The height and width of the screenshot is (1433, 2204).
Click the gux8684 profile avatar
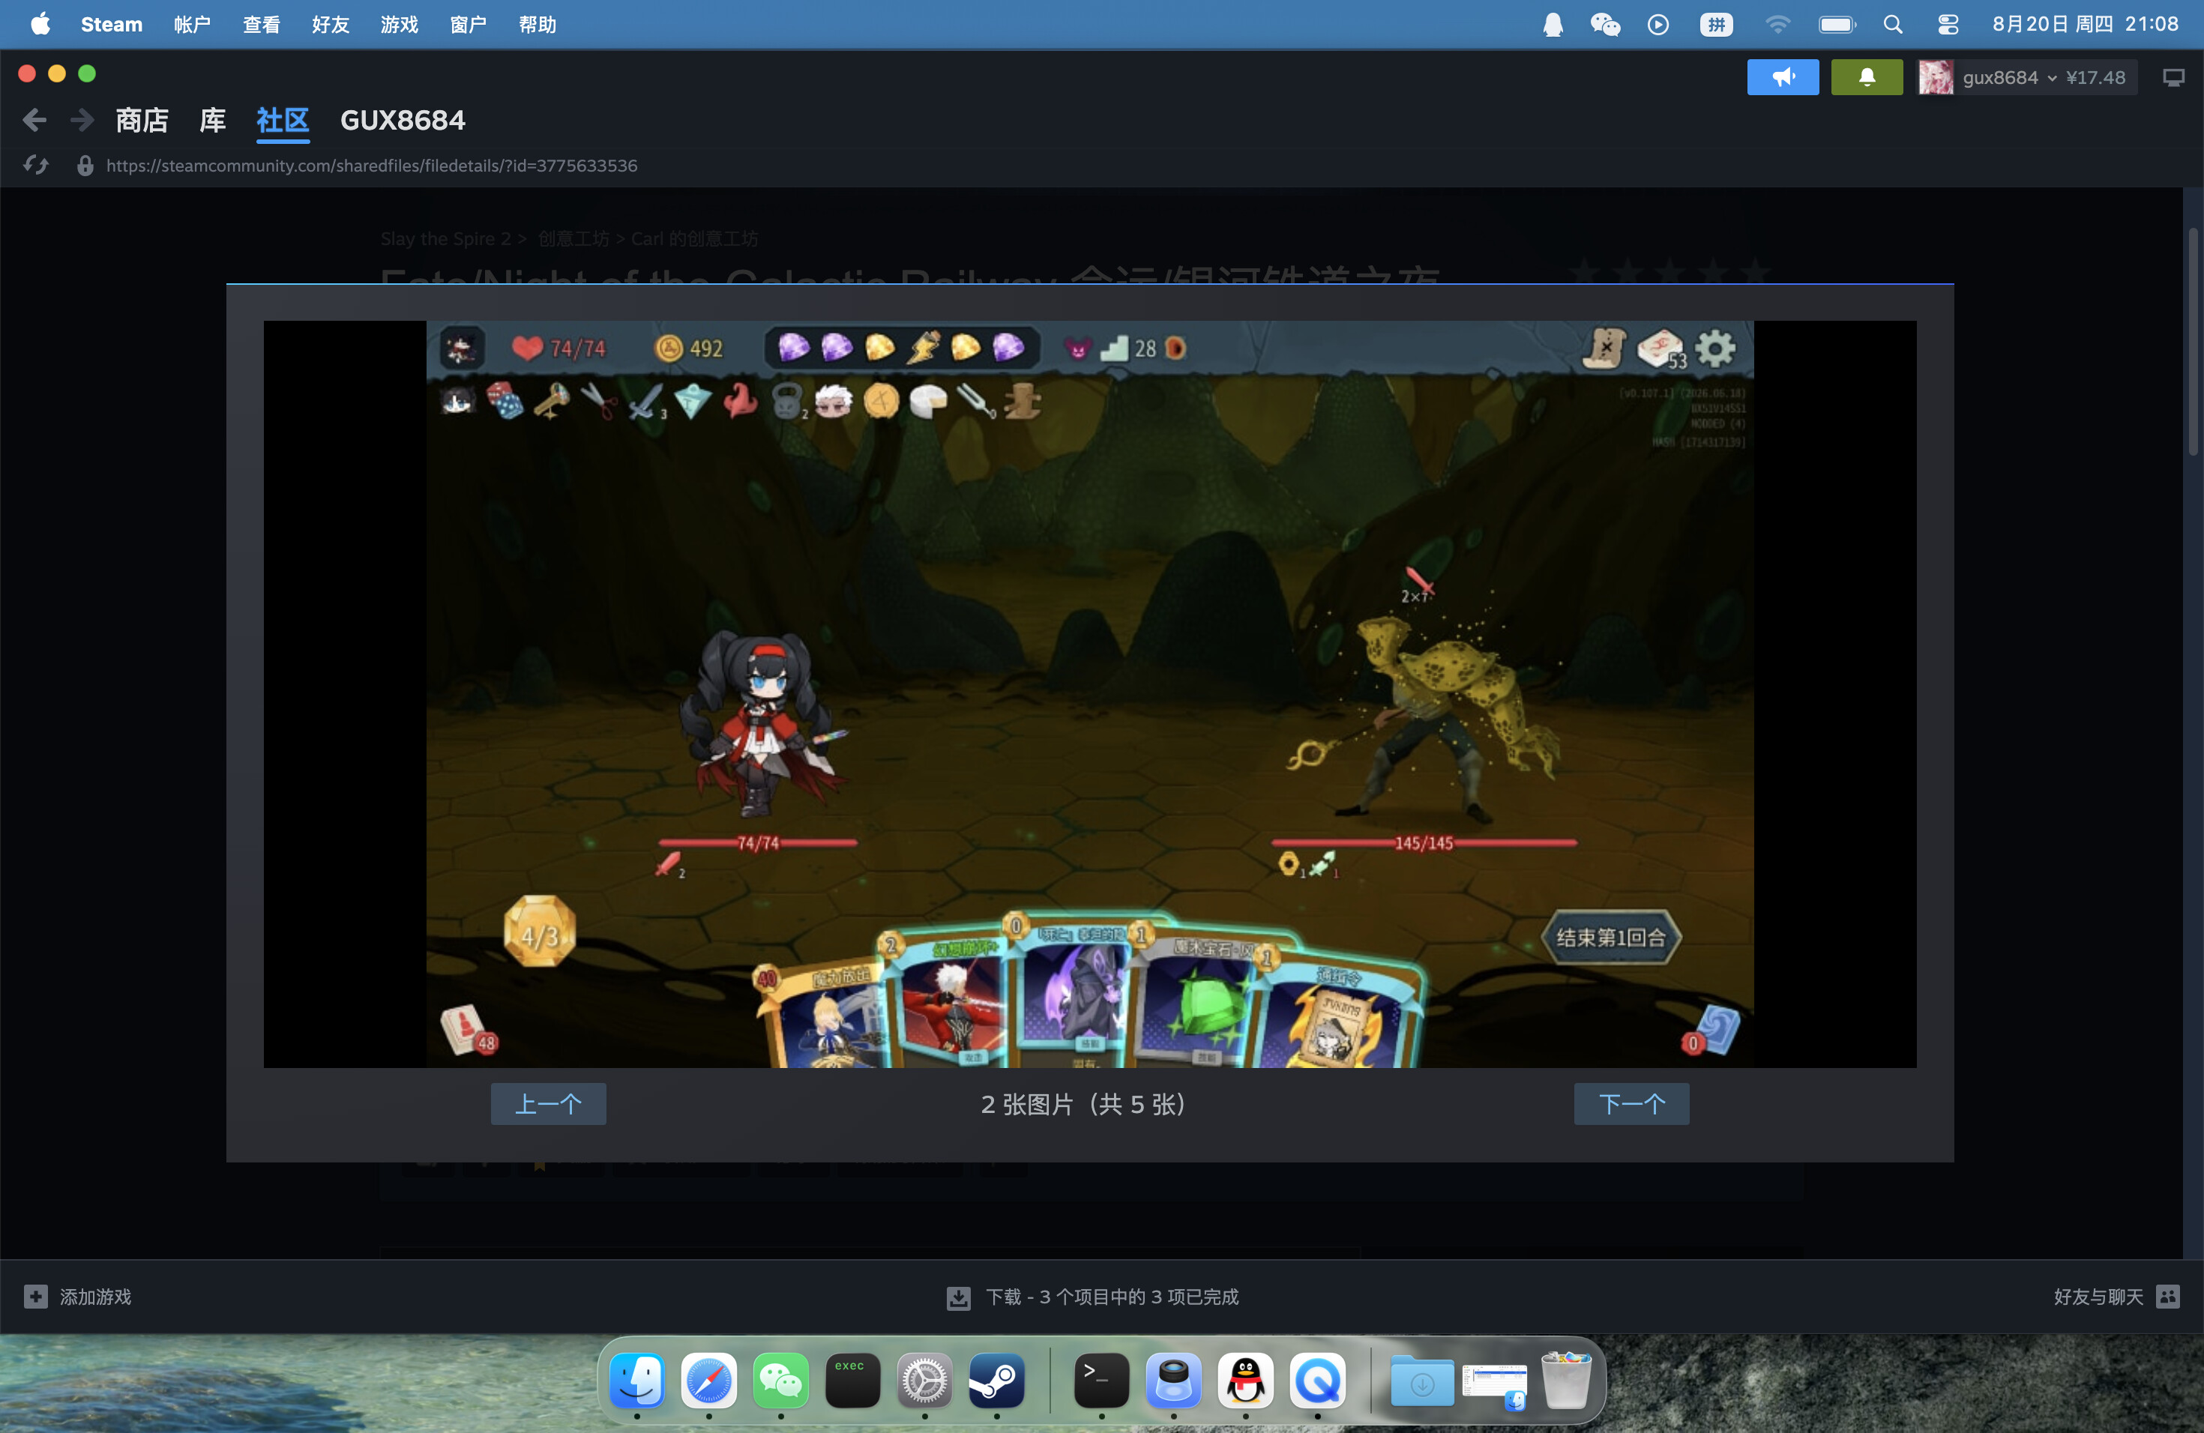click(x=1936, y=77)
